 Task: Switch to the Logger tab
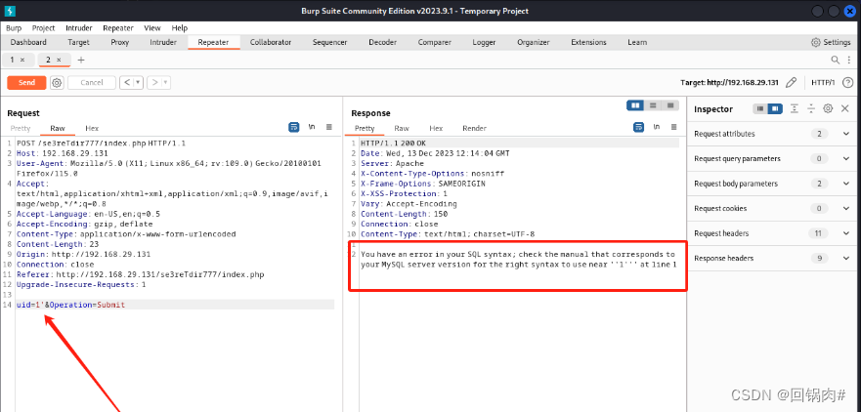point(484,42)
